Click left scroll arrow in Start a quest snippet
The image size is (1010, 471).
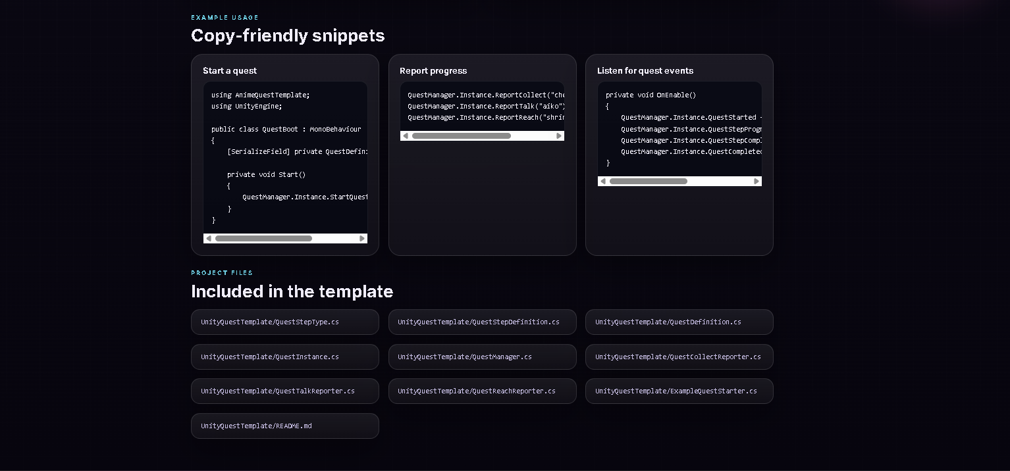tap(209, 239)
